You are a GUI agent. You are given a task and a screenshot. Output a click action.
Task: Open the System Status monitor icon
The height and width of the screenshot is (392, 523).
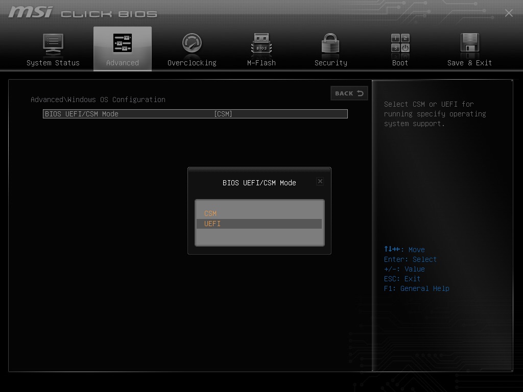coord(53,44)
